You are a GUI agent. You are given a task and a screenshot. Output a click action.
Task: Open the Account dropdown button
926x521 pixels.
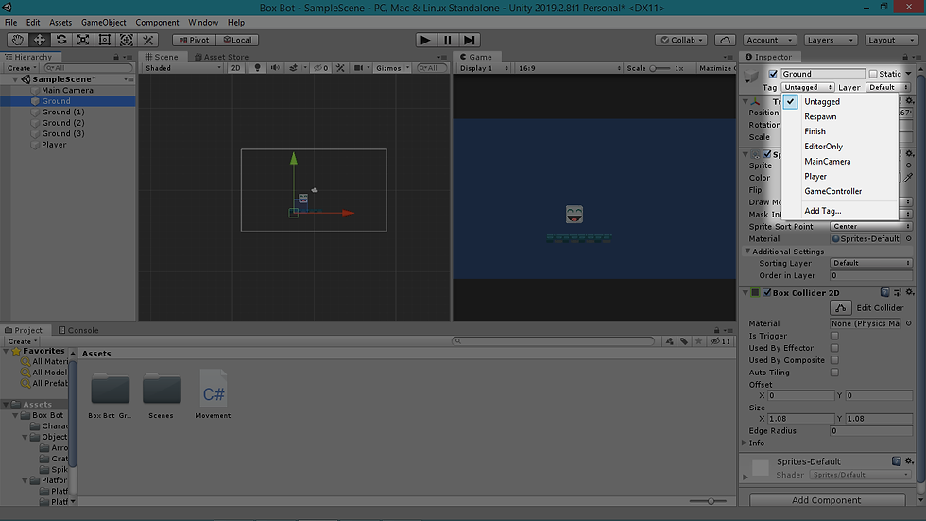coord(769,40)
